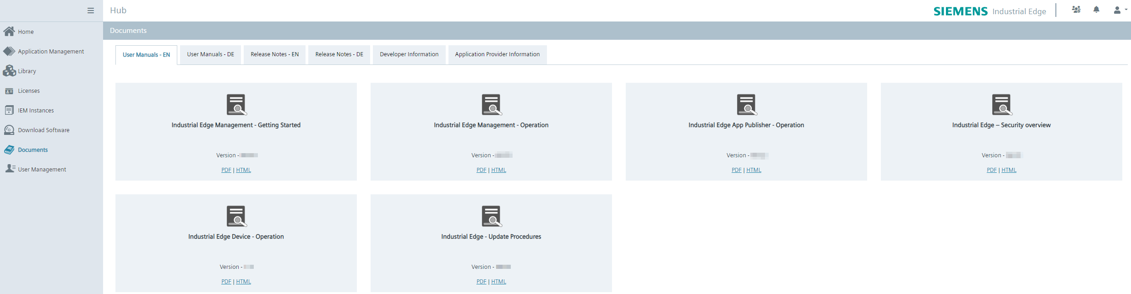Open the Developer Information tab
Screen dimensions: 1131x294
409,54
